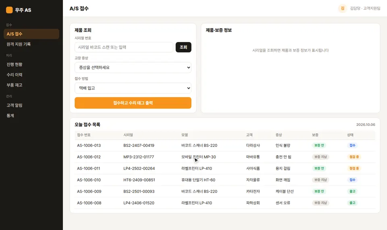Select row AS-1006-010

(225, 180)
